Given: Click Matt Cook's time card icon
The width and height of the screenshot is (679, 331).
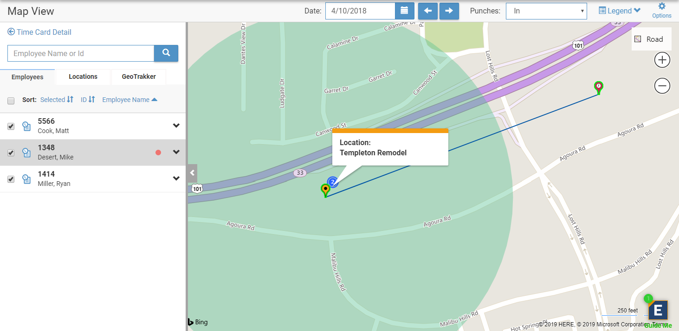Looking at the screenshot, I should pos(26,126).
